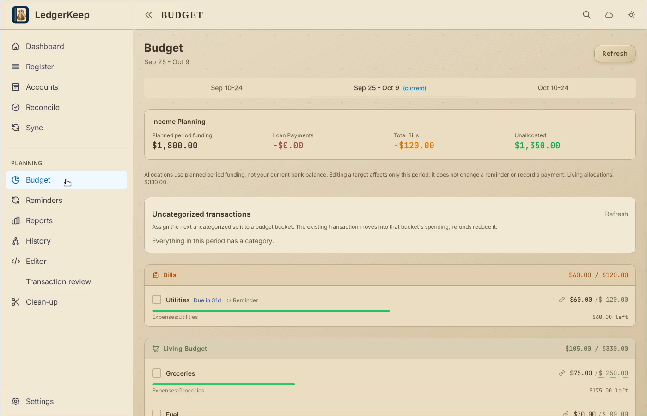The width and height of the screenshot is (647, 416).
Task: Collapse sidebar with double-chevron icon
Action: pos(148,15)
